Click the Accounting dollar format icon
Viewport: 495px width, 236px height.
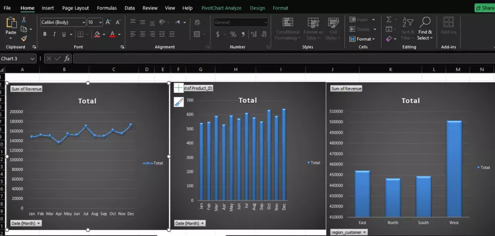[218, 34]
